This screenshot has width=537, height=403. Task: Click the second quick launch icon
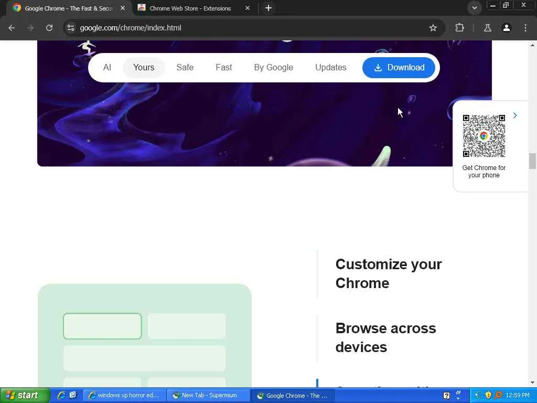(x=73, y=396)
